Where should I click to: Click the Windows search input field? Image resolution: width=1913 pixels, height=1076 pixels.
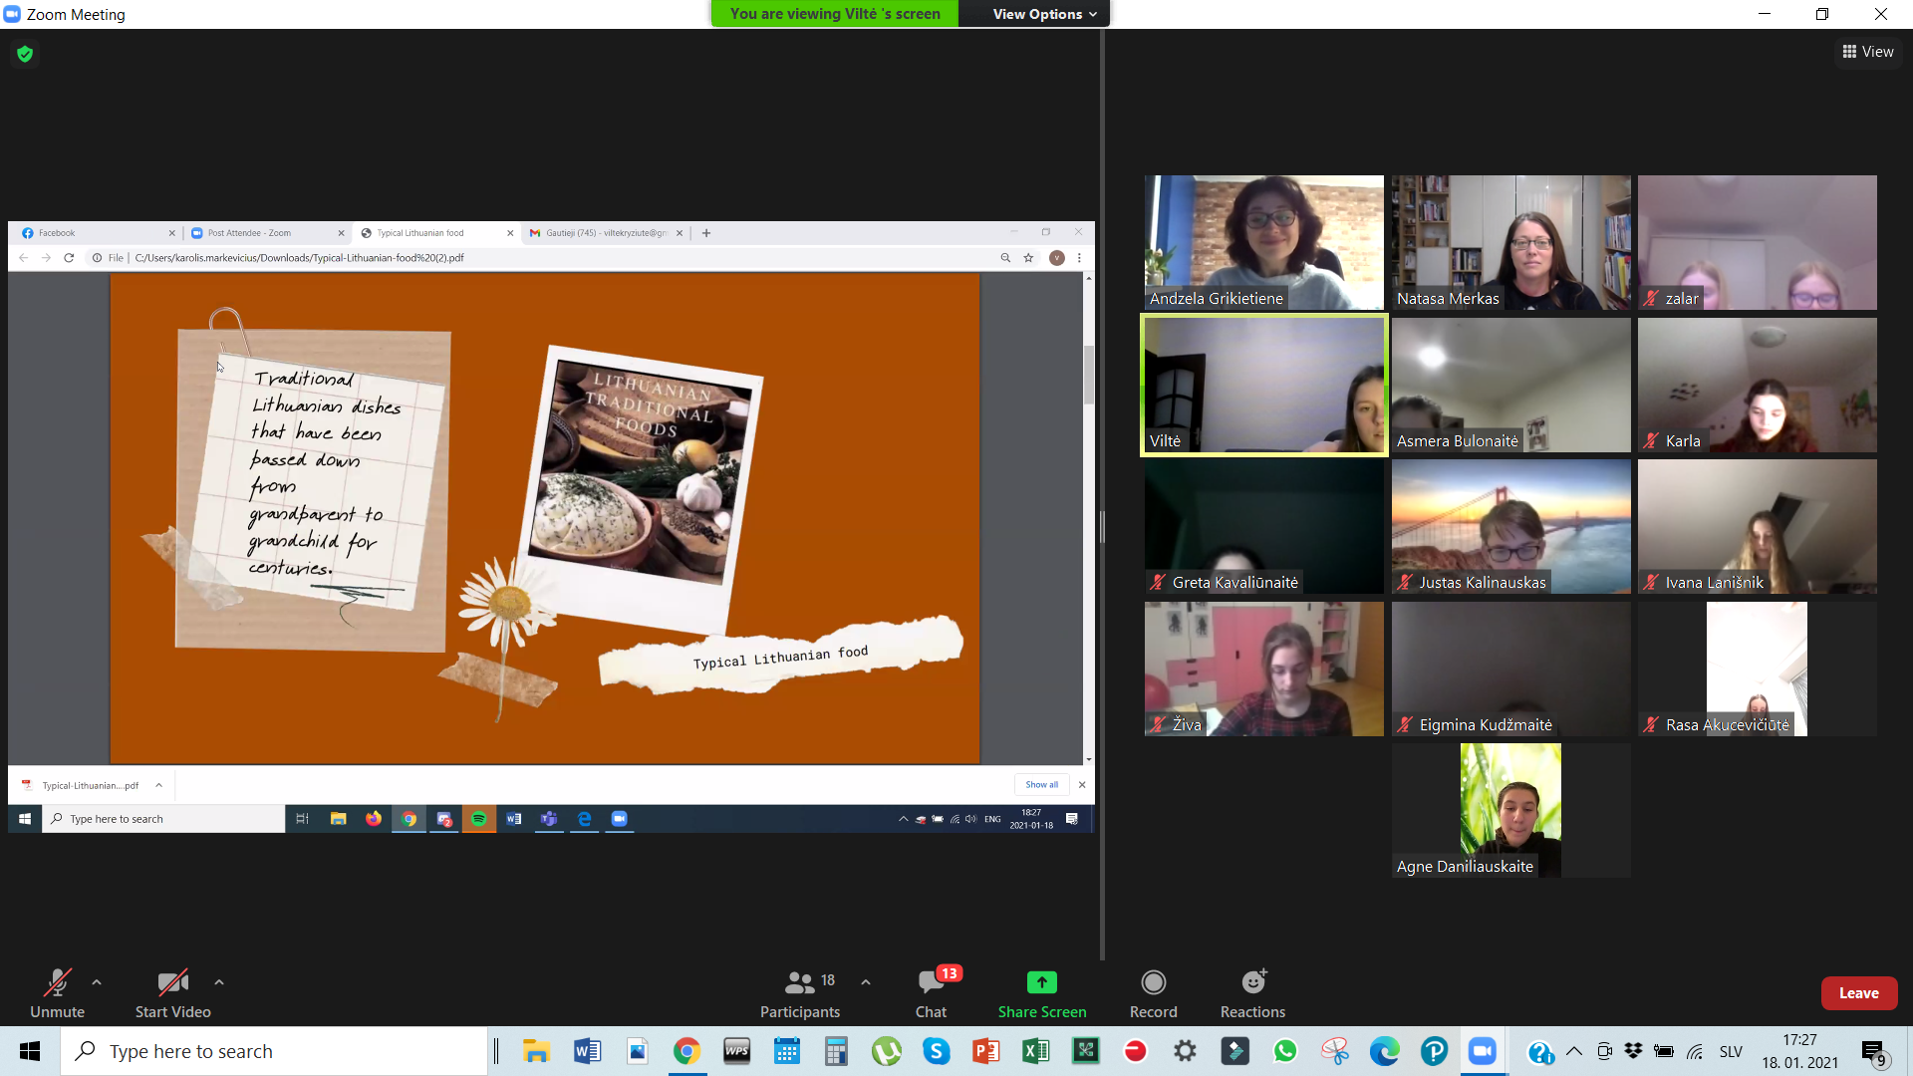pyautogui.click(x=274, y=1051)
